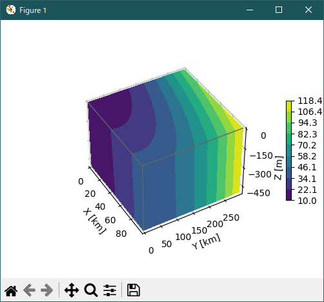
Task: Go forward to the next view
Action: click(47, 290)
